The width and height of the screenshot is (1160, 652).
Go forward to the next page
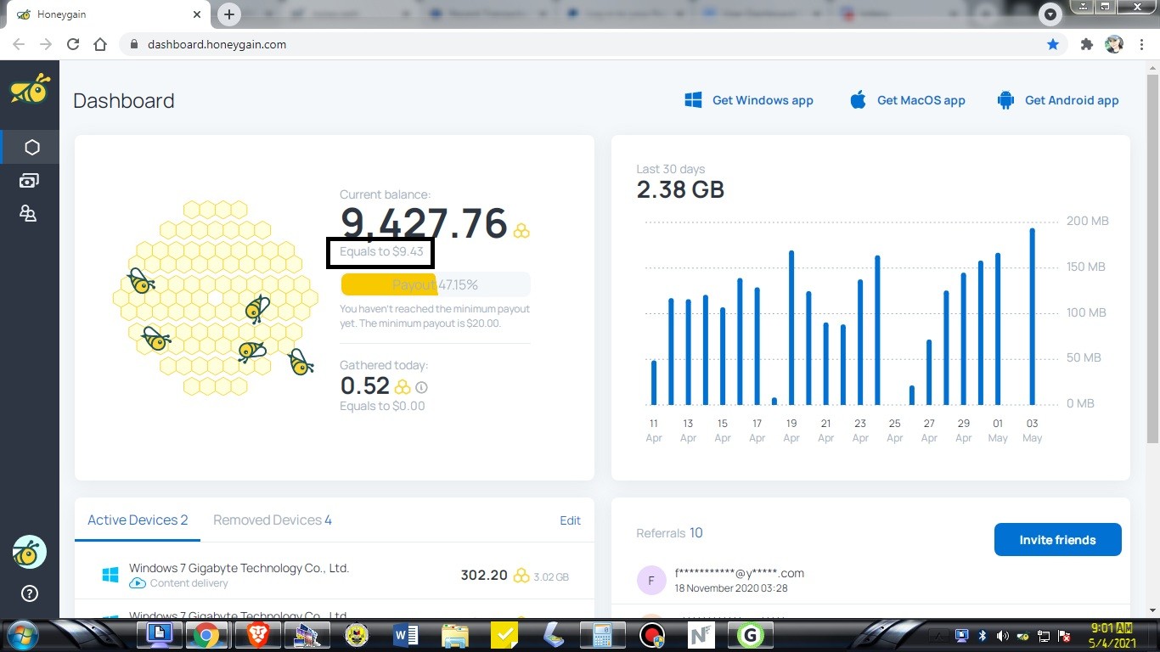pos(46,44)
